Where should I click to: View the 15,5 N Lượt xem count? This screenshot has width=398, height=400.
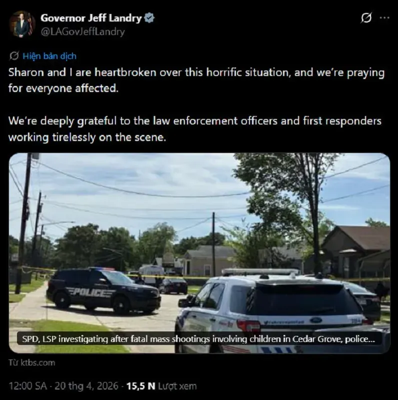[x=161, y=385]
